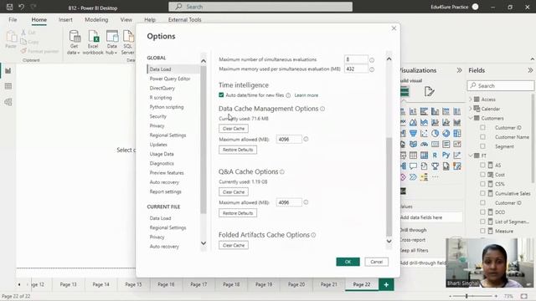The width and height of the screenshot is (536, 301).
Task: Open the Insert ribbon tab
Action: [65, 20]
